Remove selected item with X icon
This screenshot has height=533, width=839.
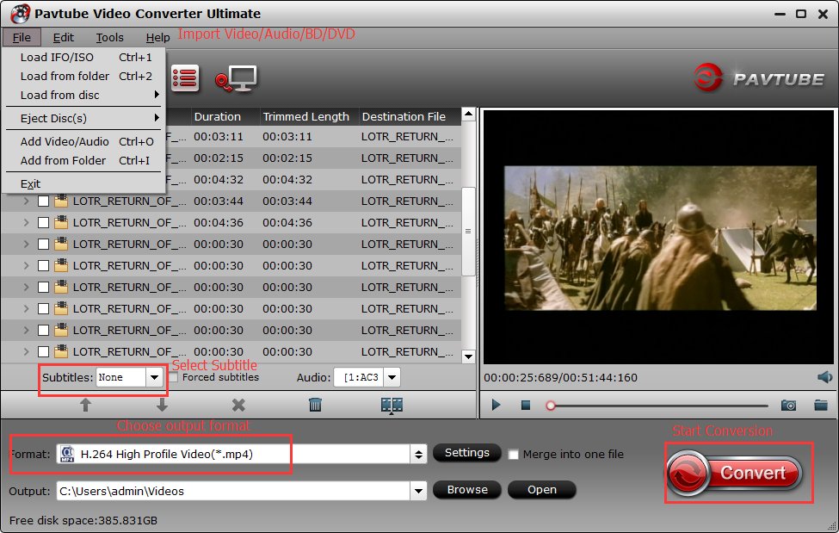(x=238, y=405)
